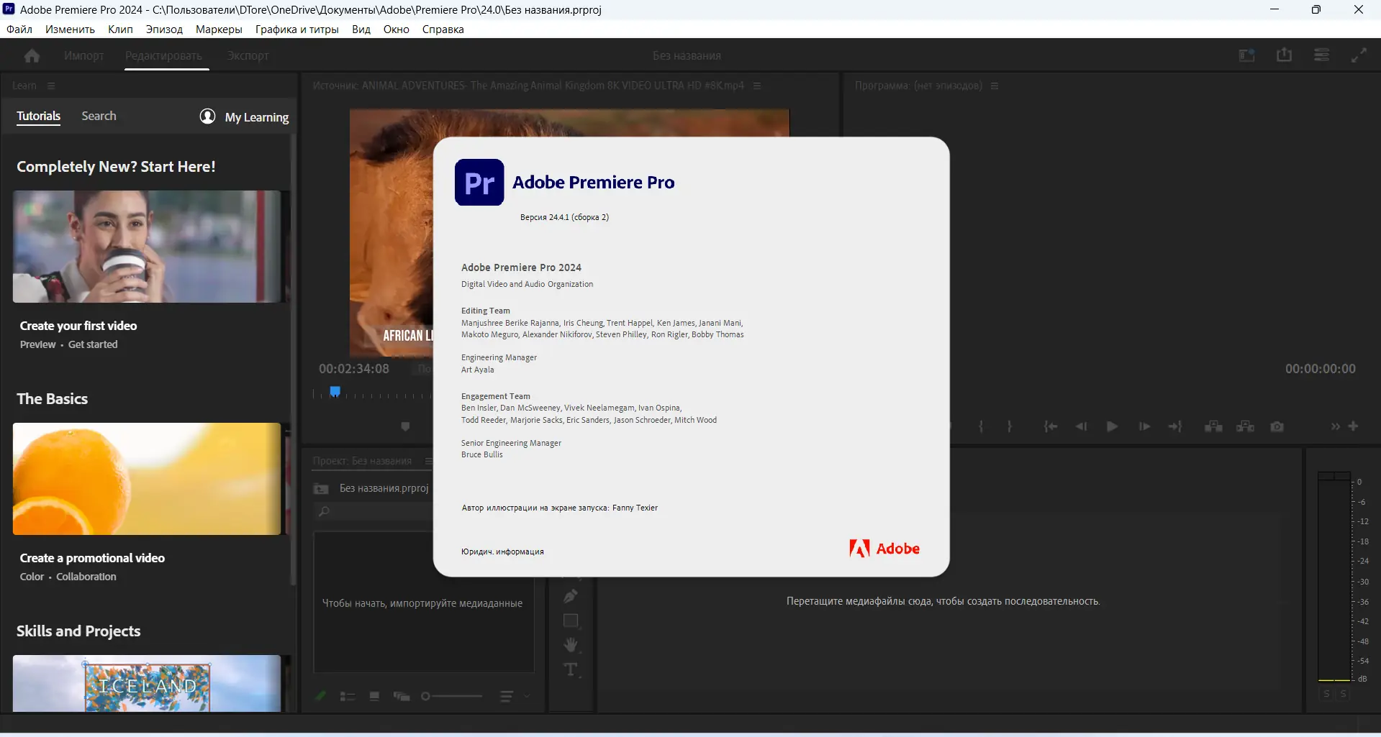
Task: Adjust the Project panel thumbnail zoom slider
Action: (x=451, y=696)
